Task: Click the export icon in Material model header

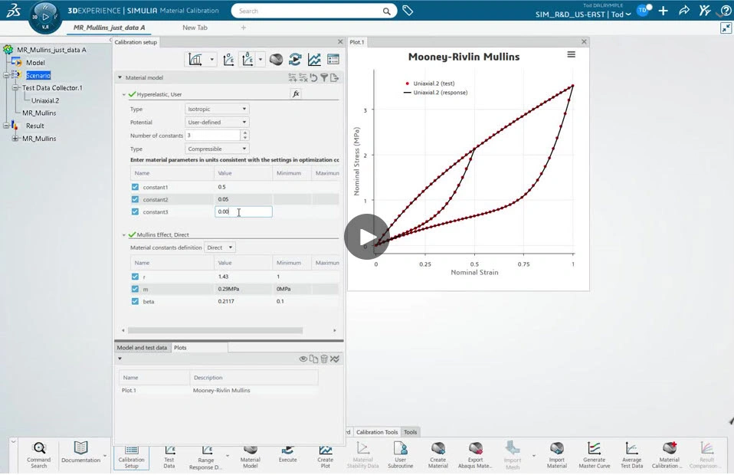Action: [x=334, y=77]
